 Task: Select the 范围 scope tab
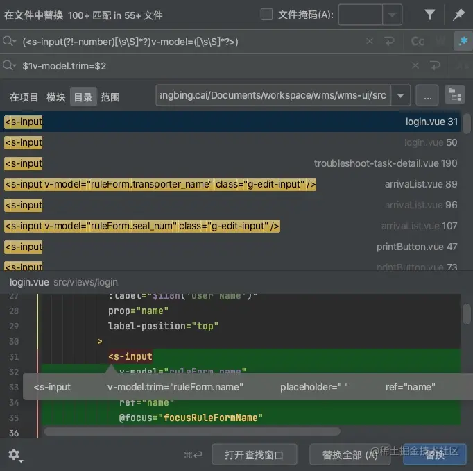(110, 97)
